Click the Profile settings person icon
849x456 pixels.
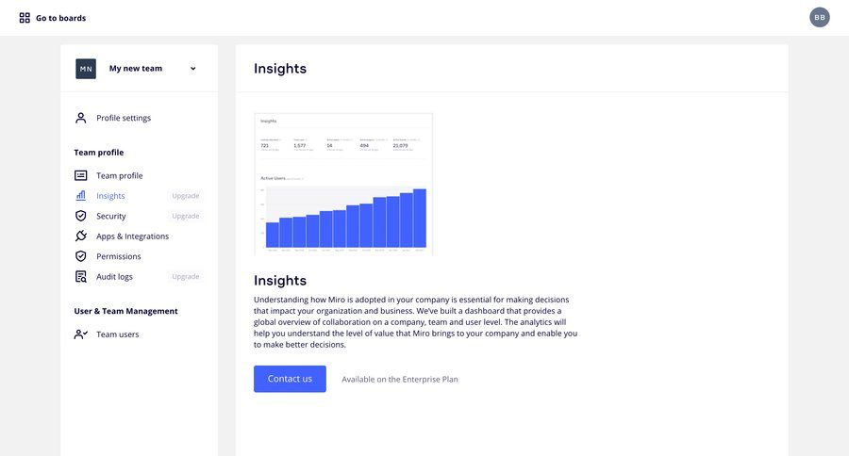[x=81, y=118]
